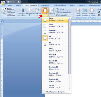Open the Colunas columns menu
Image resolution: width=101 pixels, height=97 pixels.
coord(52,12)
